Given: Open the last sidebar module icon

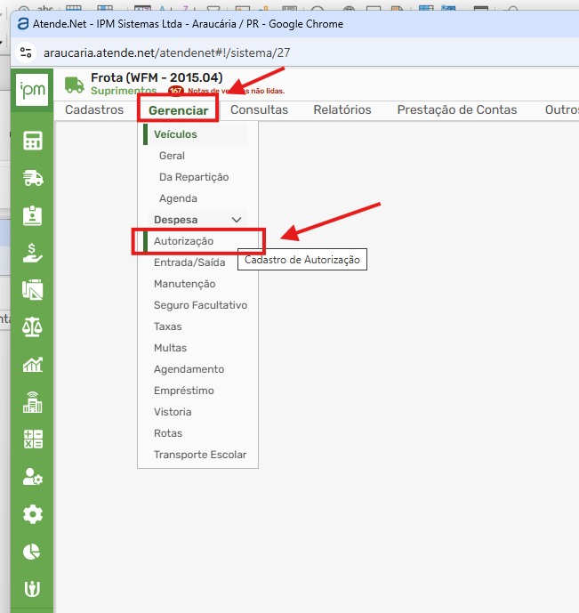Looking at the screenshot, I should point(32,588).
